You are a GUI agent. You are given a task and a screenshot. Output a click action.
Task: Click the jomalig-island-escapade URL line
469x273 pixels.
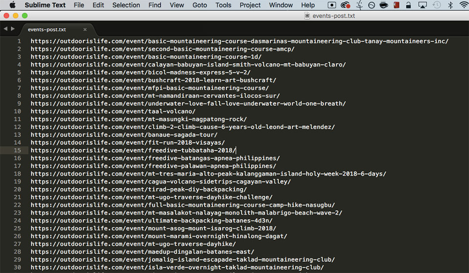[183, 259]
